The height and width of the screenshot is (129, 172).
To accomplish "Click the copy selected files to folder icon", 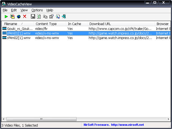I will (12, 16).
